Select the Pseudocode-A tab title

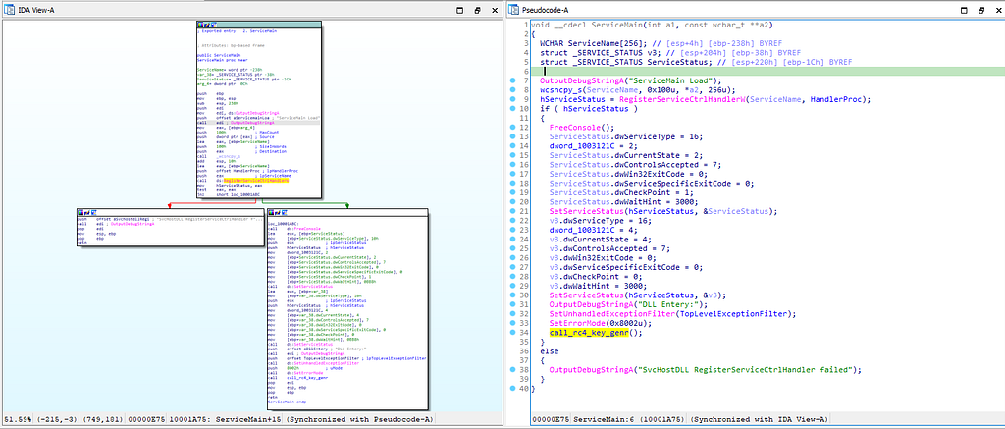click(546, 10)
